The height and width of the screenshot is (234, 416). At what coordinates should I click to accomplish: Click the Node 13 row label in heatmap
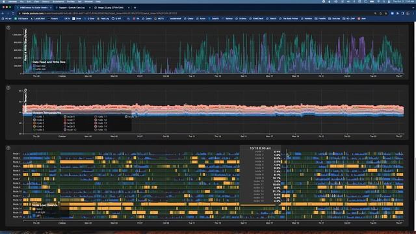pyautogui.click(x=18, y=204)
